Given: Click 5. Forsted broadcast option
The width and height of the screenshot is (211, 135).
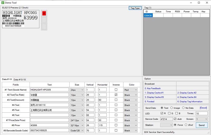Looking at the screenshot, I should (150, 102).
